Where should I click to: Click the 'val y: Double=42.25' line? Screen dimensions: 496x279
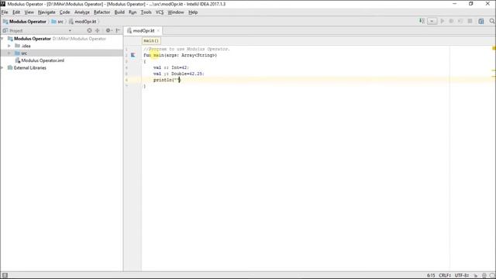click(x=179, y=74)
